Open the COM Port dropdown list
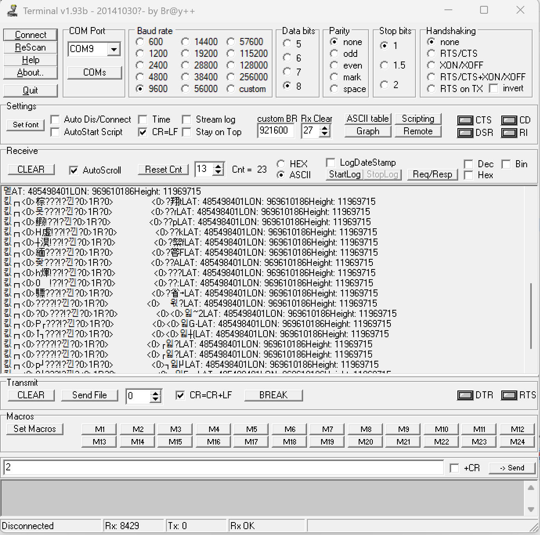The image size is (540, 535). tap(114, 49)
